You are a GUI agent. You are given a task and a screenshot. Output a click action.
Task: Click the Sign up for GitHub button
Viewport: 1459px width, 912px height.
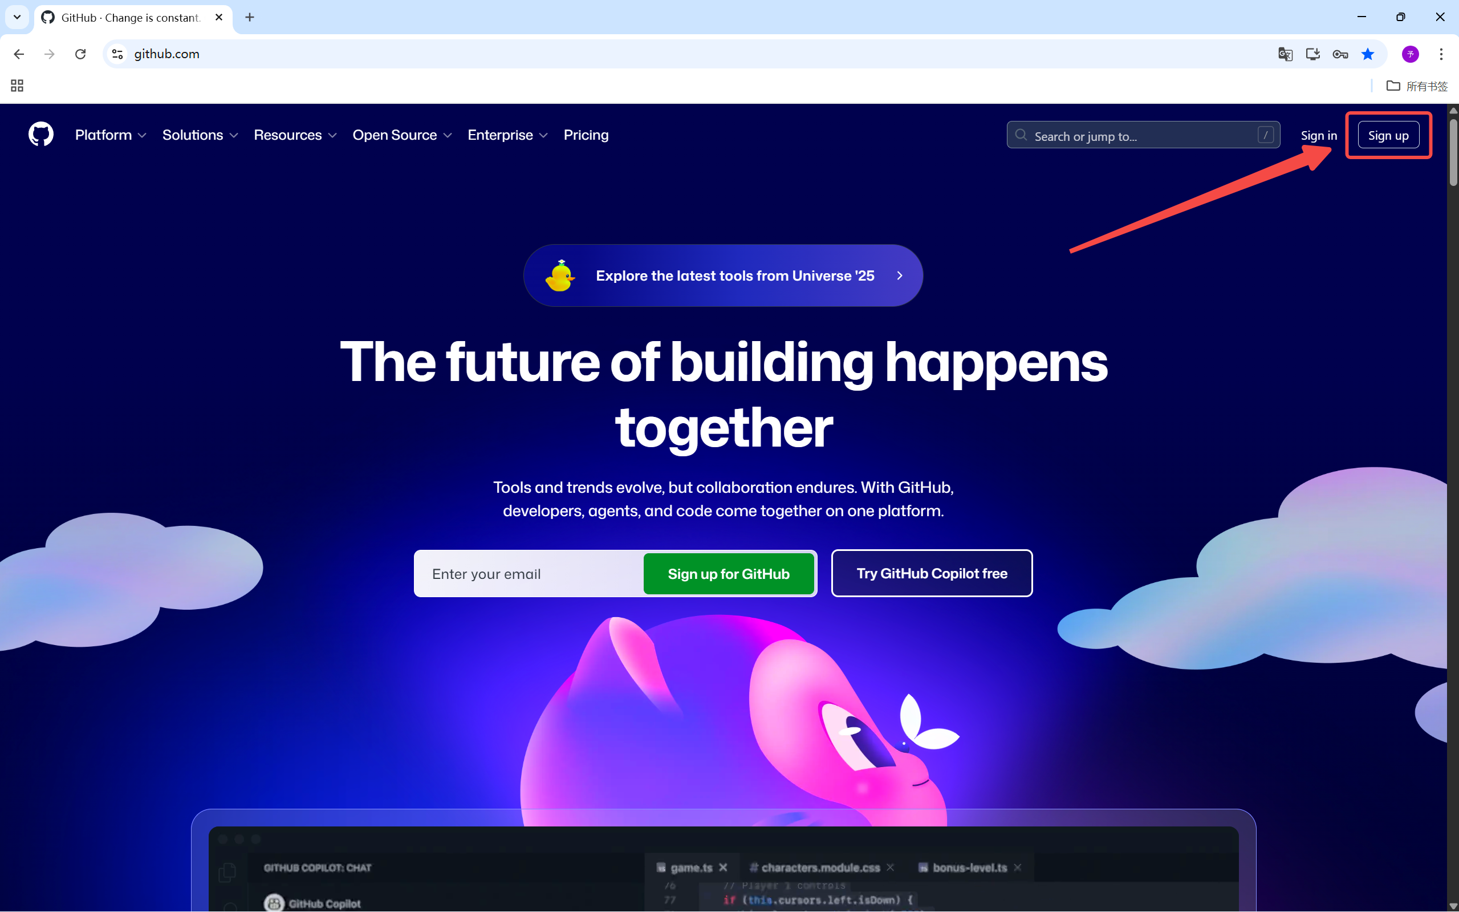(x=729, y=574)
